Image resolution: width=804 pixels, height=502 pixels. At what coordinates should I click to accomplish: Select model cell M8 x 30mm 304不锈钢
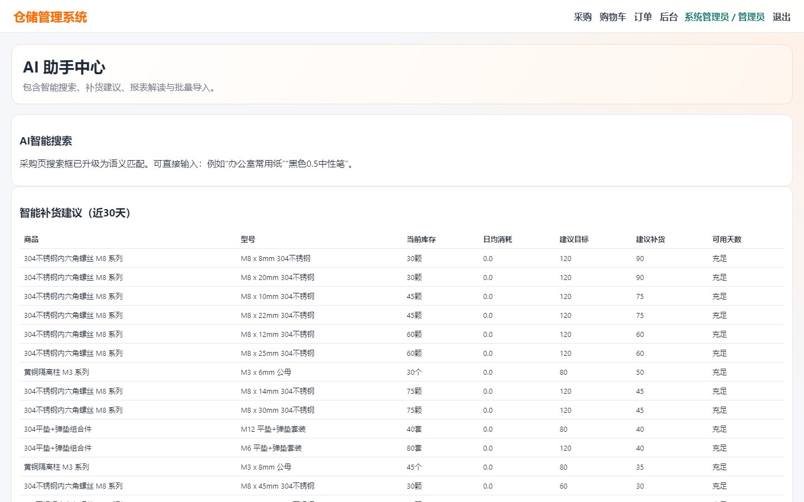(277, 410)
